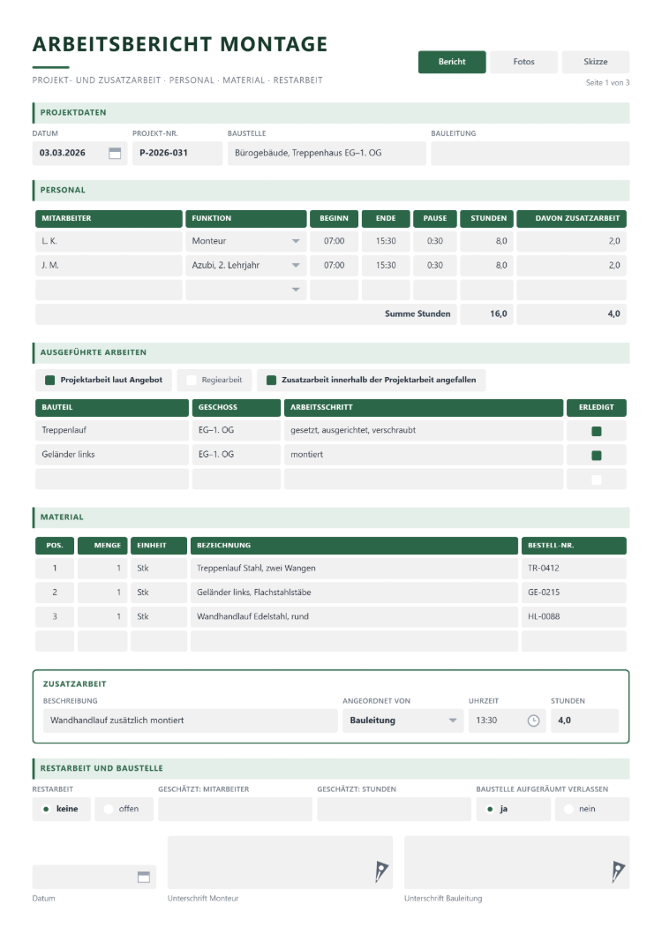Image resolution: width=662 pixels, height=936 pixels.
Task: Check Erledigt in empty work row
Action: click(597, 479)
